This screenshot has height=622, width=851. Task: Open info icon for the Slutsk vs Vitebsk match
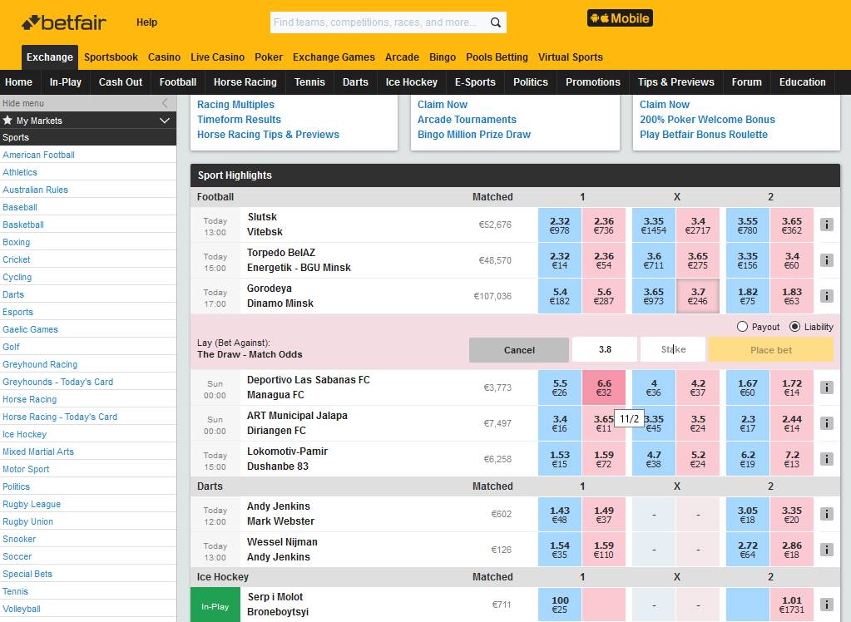827,224
